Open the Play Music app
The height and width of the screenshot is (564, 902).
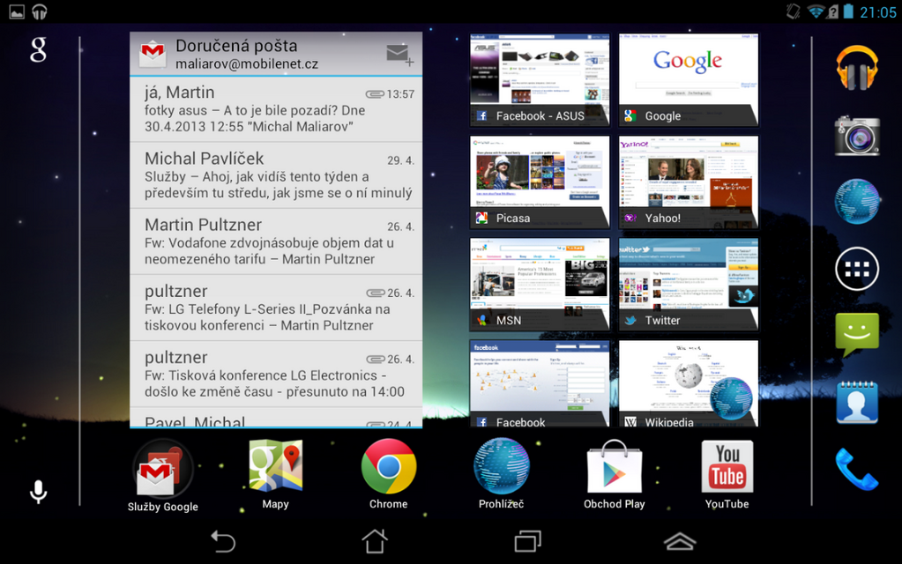tap(856, 67)
